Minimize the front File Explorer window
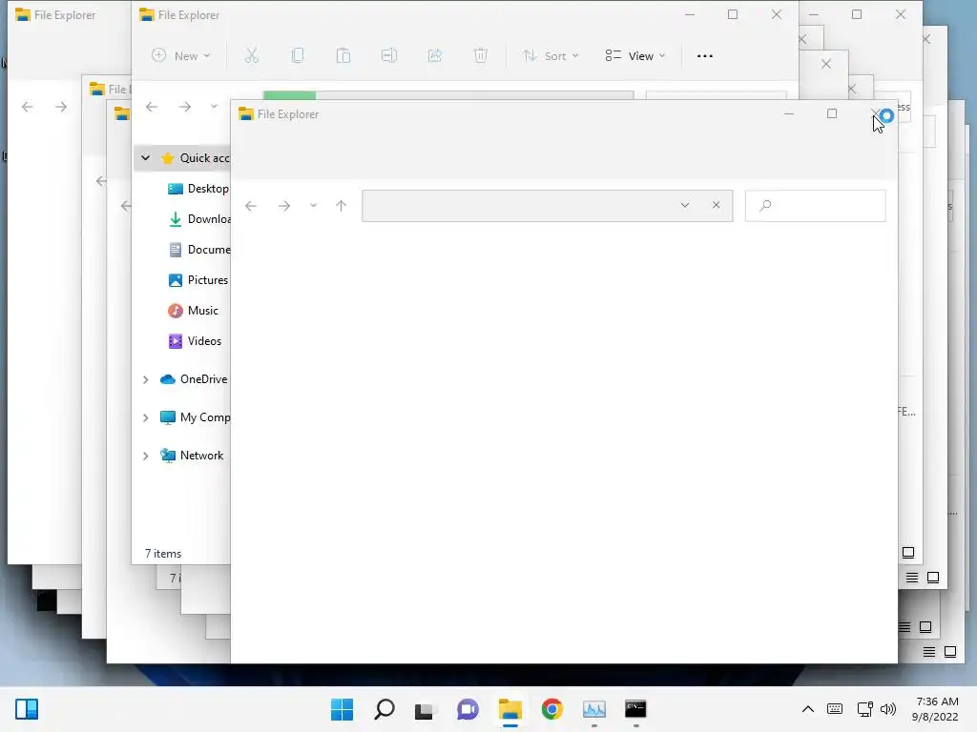 click(789, 114)
